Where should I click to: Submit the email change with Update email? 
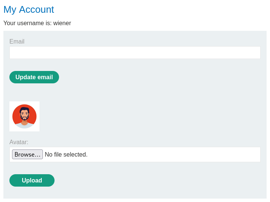(34, 77)
